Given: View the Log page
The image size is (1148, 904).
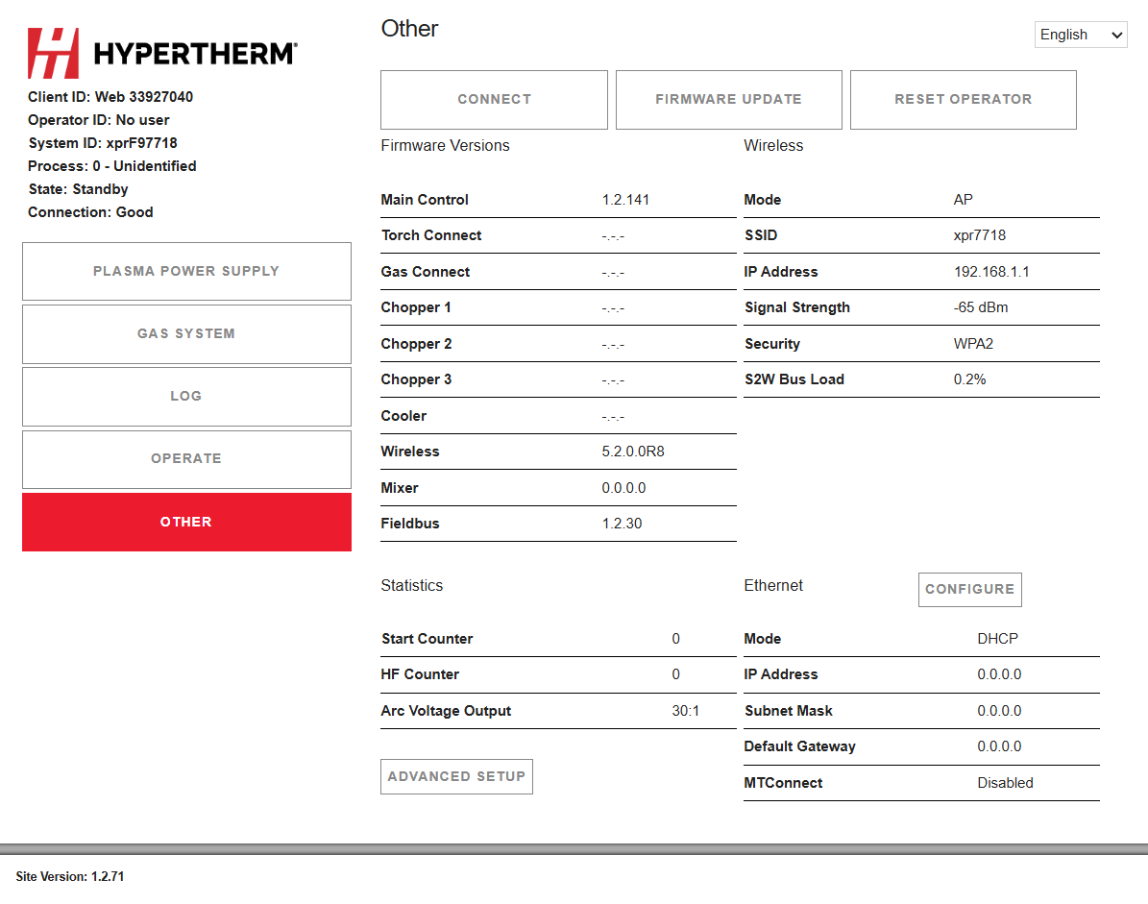Looking at the screenshot, I should click(186, 396).
